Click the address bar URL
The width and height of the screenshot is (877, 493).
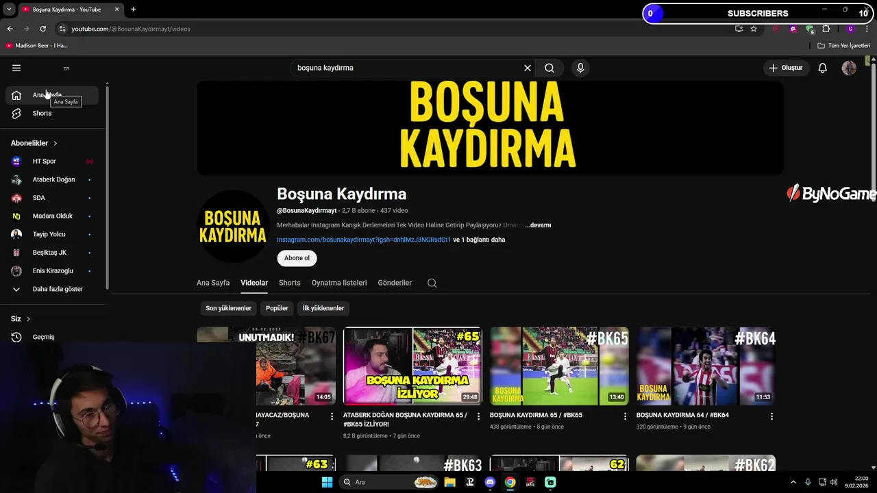131,29
